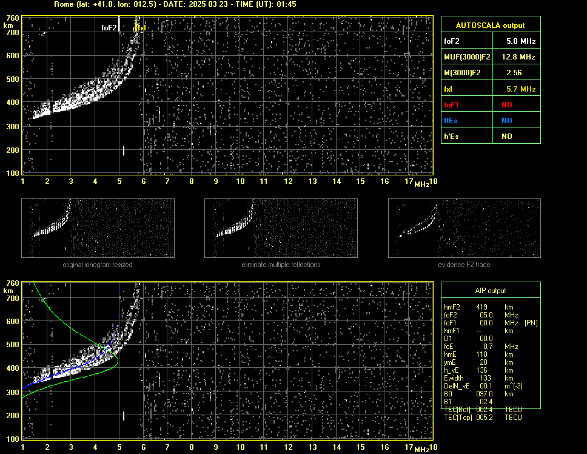587x454 pixels.
Task: Click the white foF2 marker label on top plot
Action: tap(109, 28)
